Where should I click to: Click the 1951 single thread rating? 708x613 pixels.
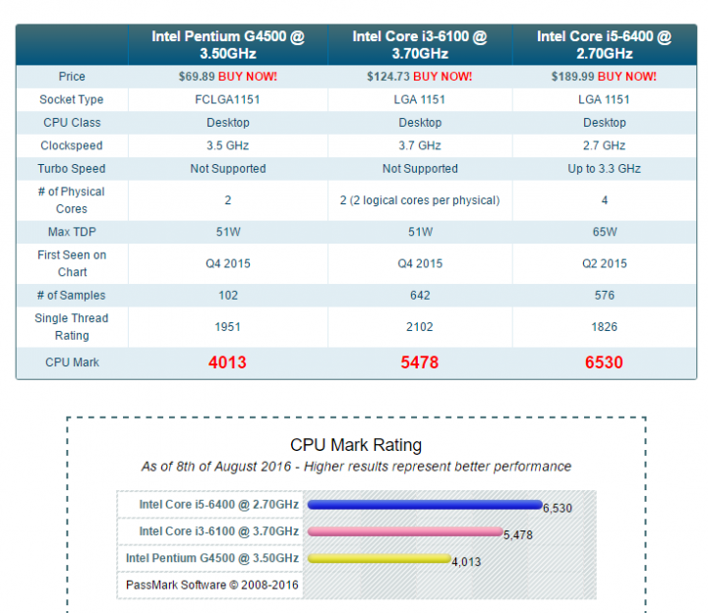tap(227, 327)
